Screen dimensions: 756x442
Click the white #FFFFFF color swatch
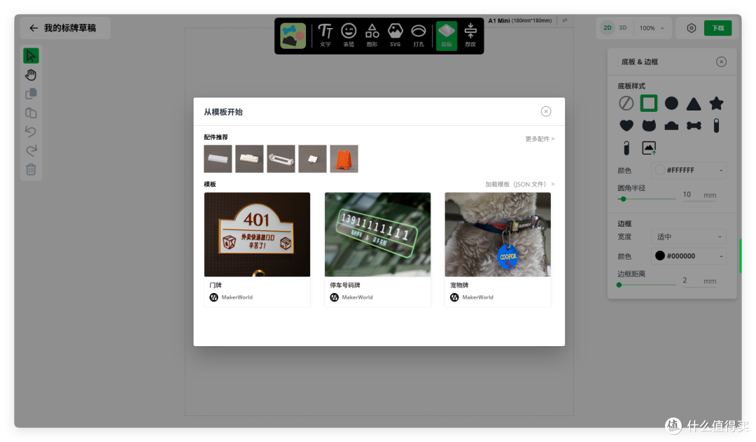click(659, 170)
